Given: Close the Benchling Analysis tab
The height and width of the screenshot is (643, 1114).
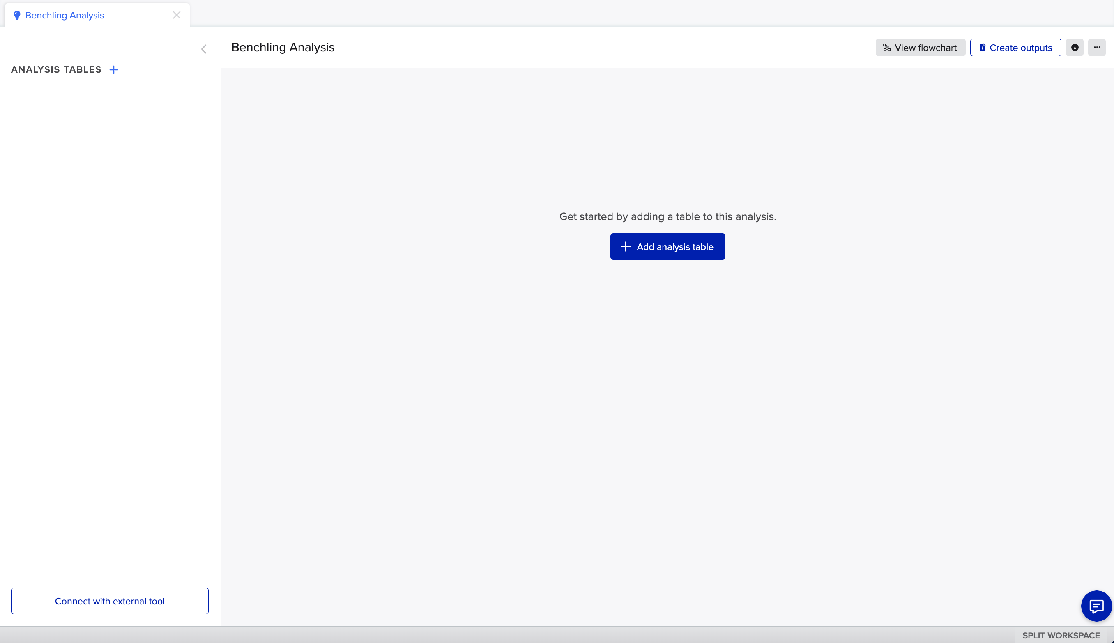Looking at the screenshot, I should [x=177, y=16].
